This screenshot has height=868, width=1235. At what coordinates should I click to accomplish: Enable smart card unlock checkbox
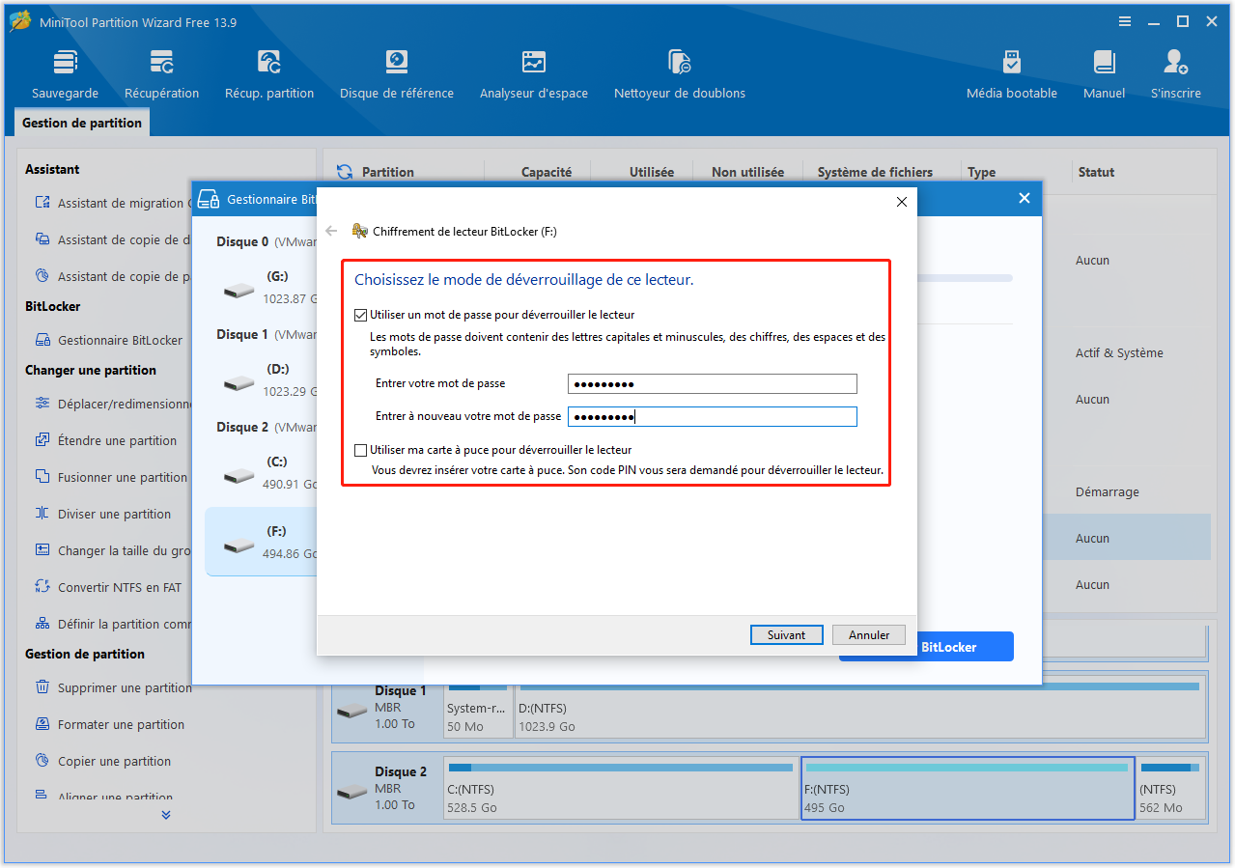pos(361,450)
